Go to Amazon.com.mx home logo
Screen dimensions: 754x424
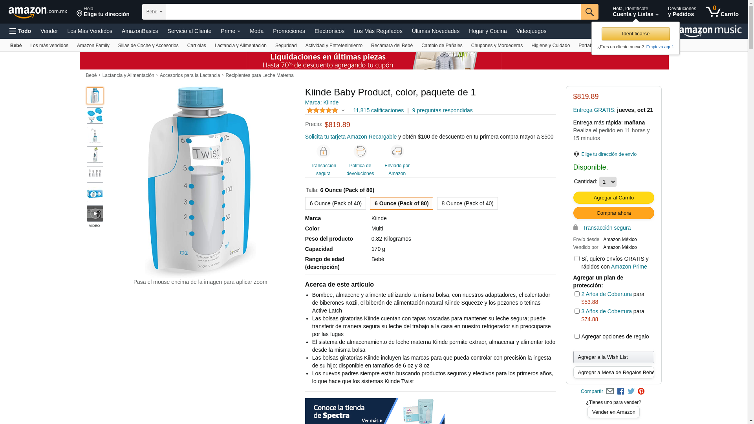click(x=38, y=12)
